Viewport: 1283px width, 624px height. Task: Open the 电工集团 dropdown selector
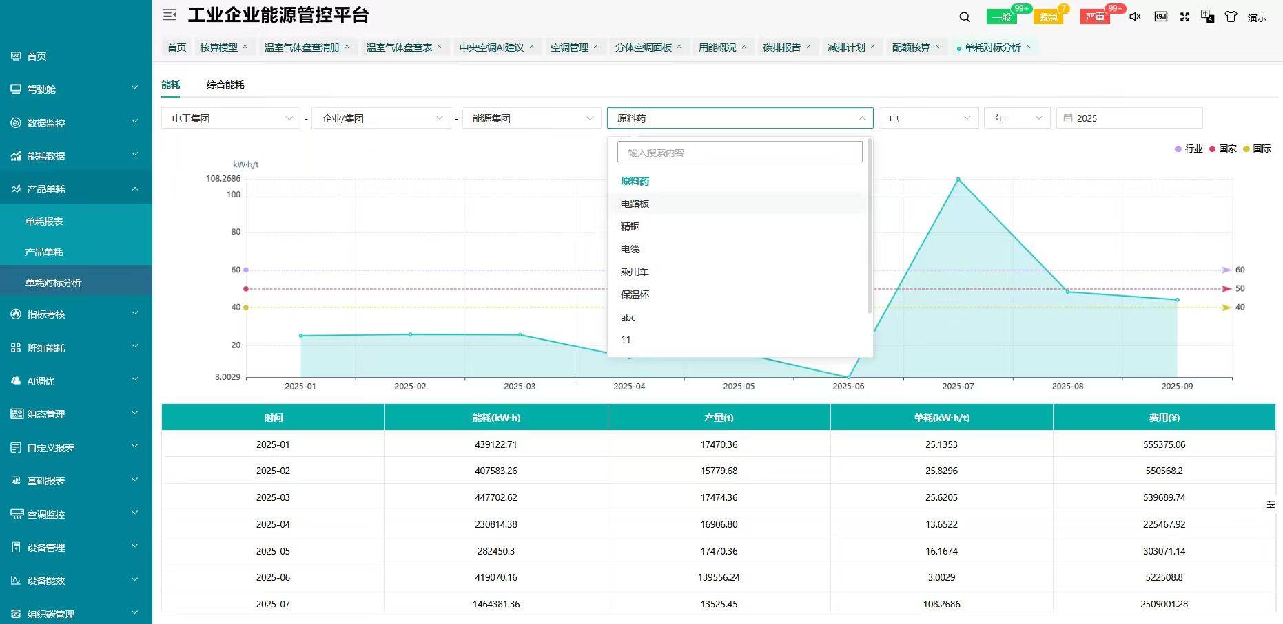(230, 118)
